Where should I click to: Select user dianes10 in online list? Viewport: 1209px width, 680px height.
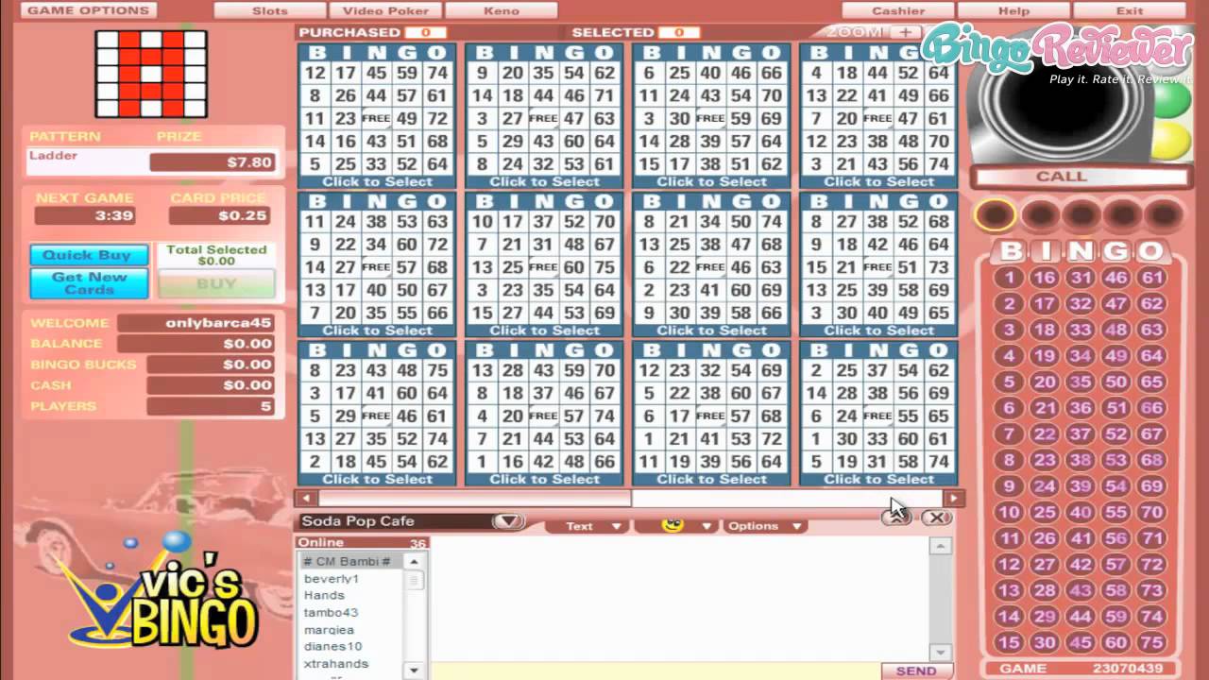(x=351, y=646)
